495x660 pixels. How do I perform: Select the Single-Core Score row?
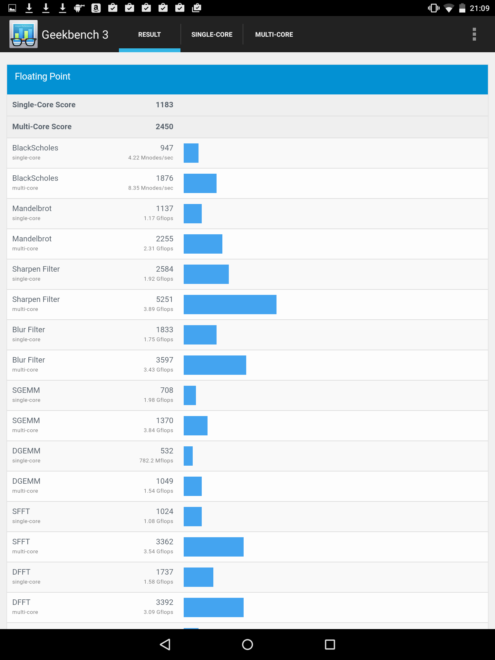[x=247, y=105]
